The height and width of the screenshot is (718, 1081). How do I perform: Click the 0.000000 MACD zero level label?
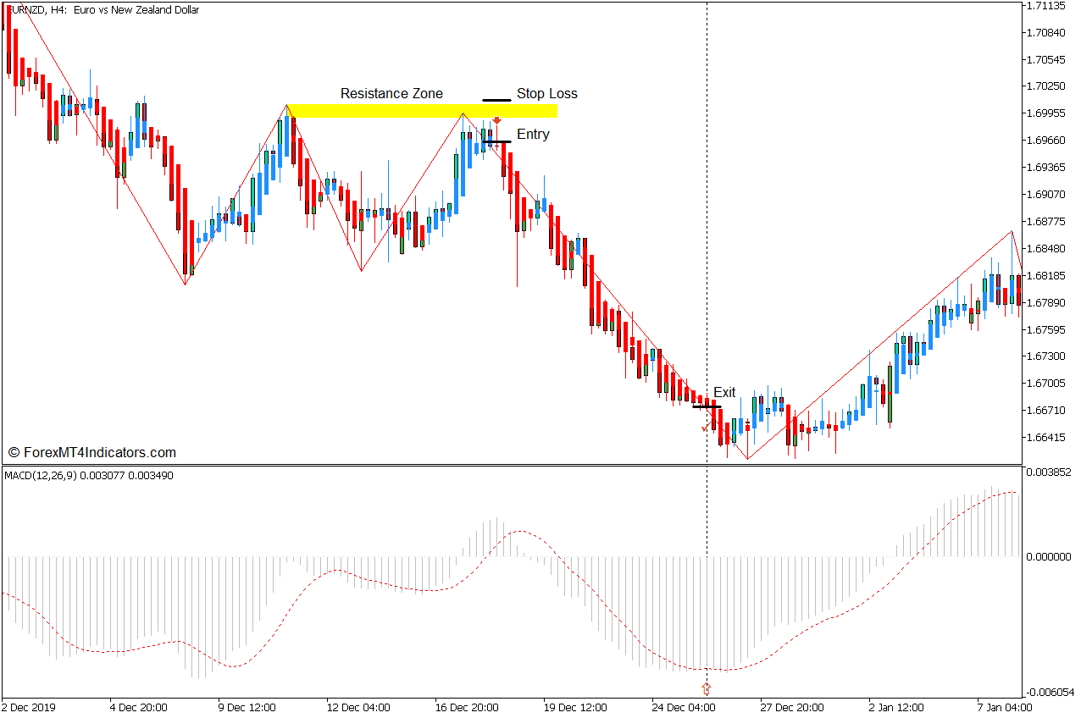1049,557
